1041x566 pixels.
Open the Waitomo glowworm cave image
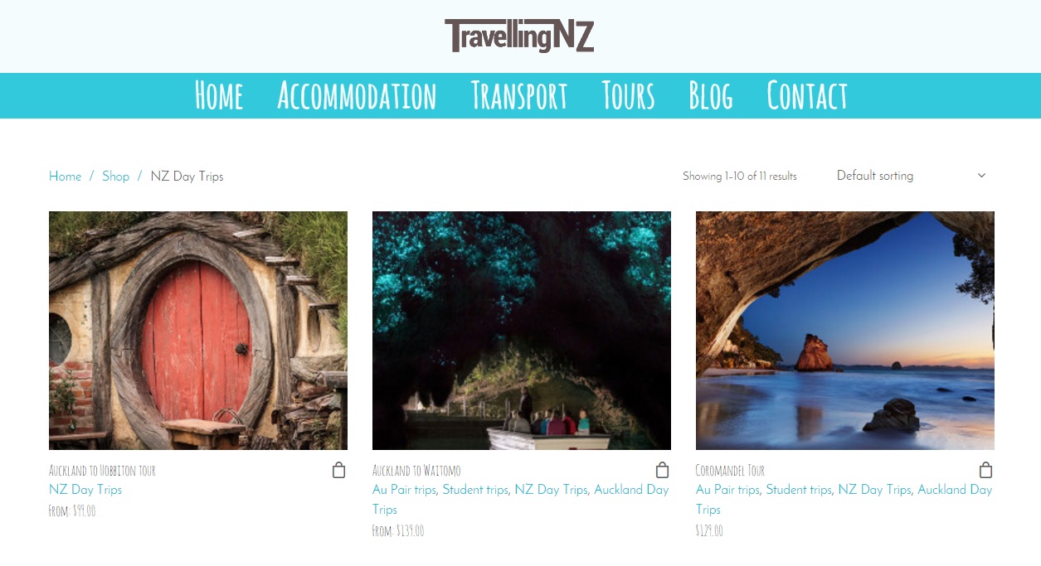click(x=522, y=331)
